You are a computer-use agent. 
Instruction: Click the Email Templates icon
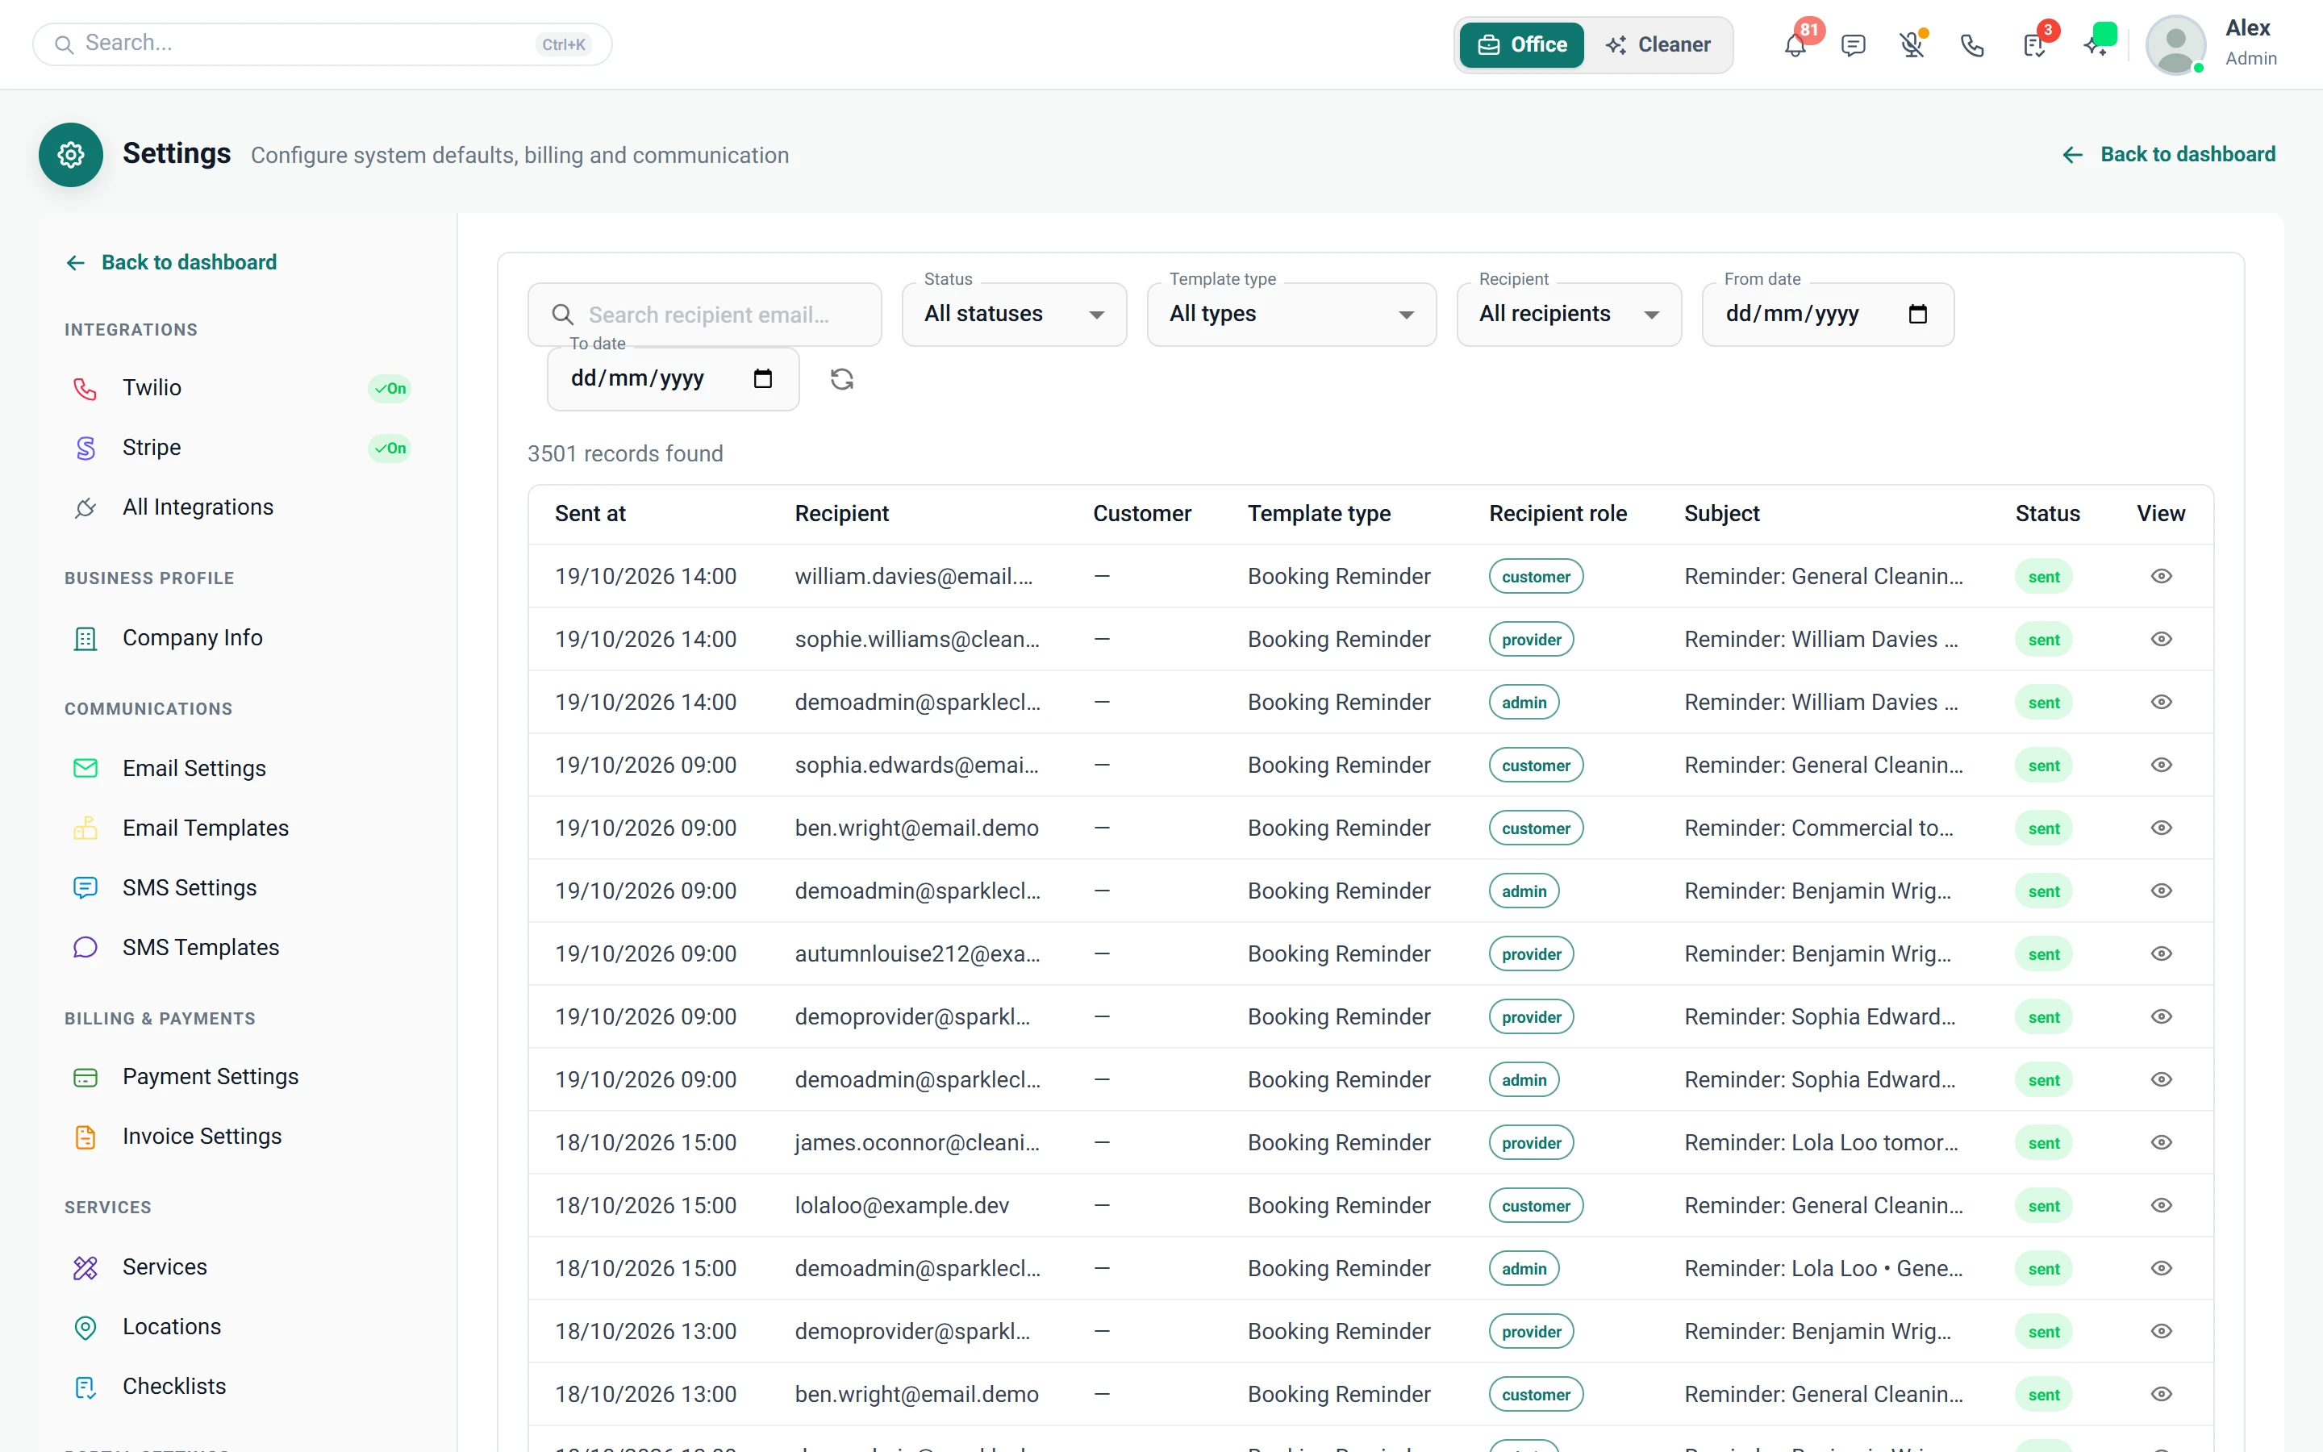[x=85, y=828]
